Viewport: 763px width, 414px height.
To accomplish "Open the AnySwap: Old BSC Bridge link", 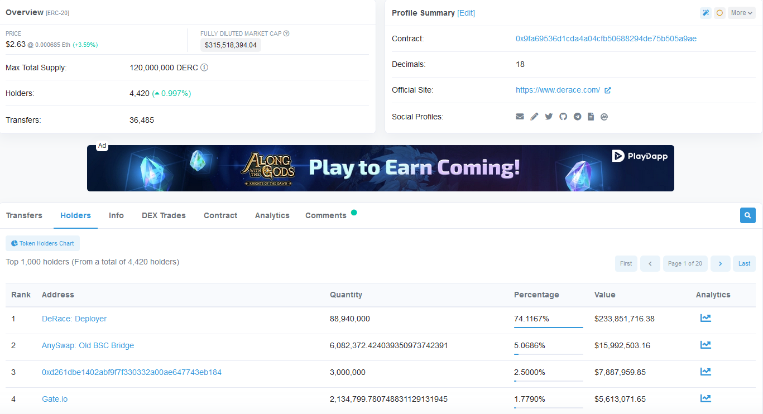I will 88,345.
